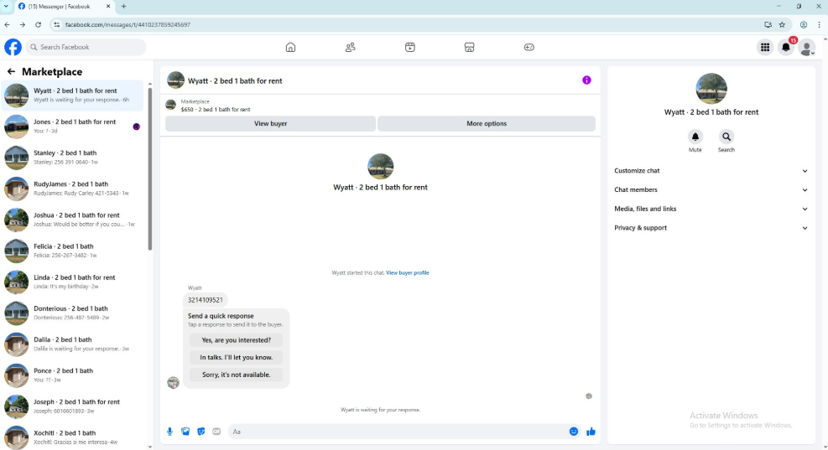Click the More options button

coord(487,123)
